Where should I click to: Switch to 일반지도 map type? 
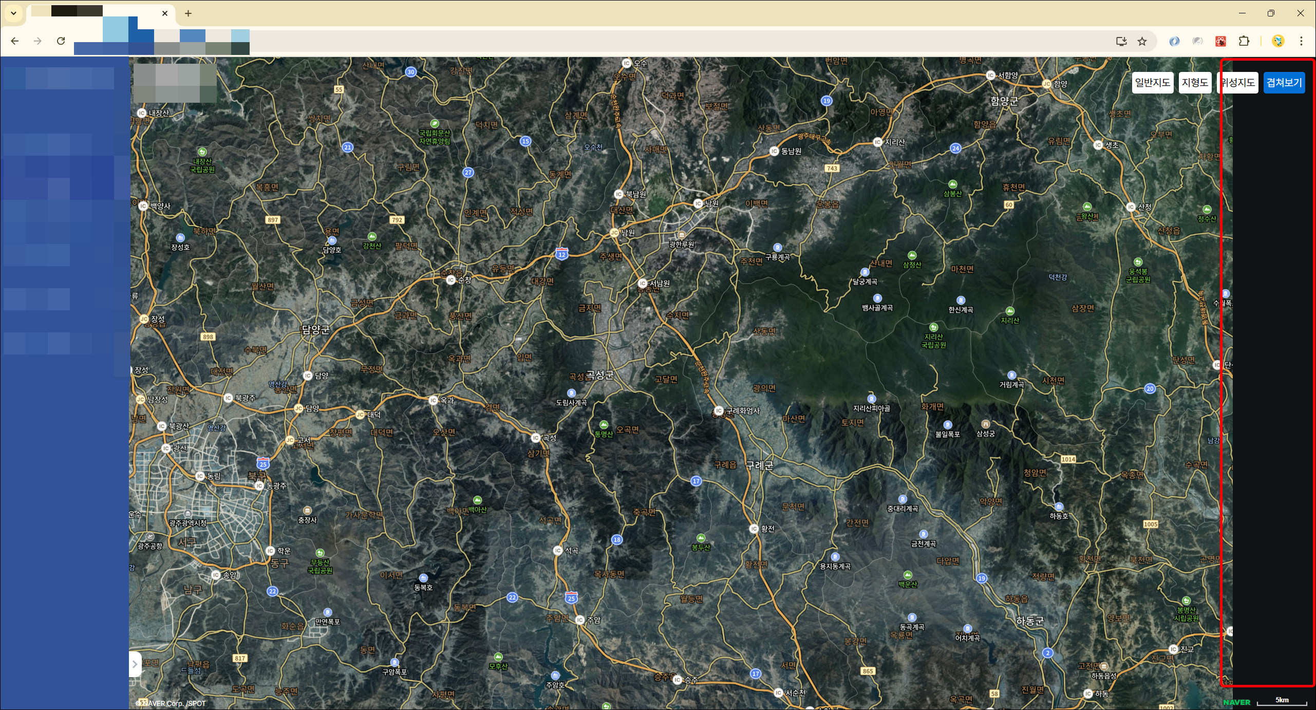click(x=1152, y=83)
